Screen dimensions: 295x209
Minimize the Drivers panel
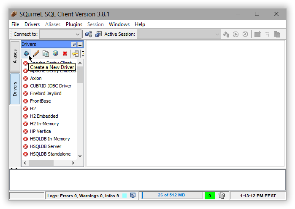tap(80, 44)
